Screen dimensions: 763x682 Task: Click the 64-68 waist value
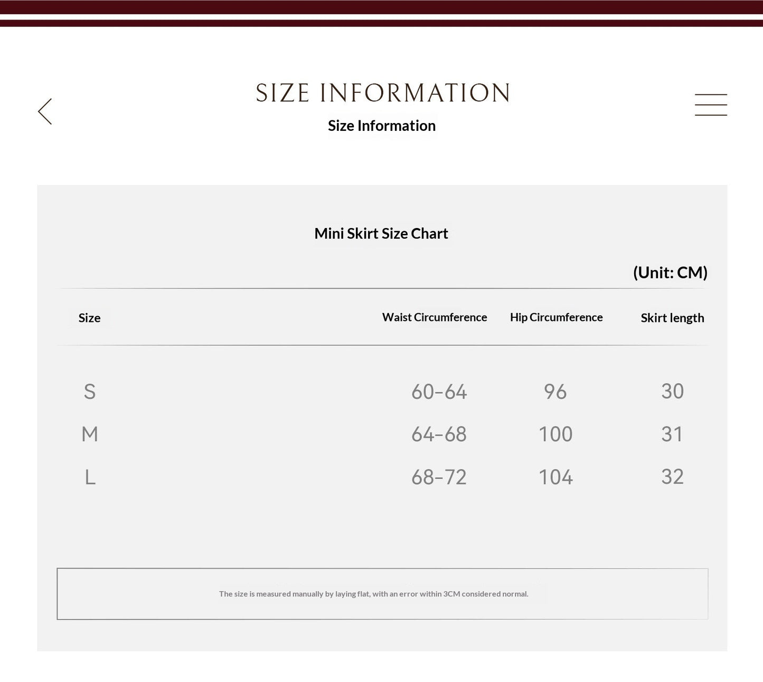pyautogui.click(x=439, y=434)
